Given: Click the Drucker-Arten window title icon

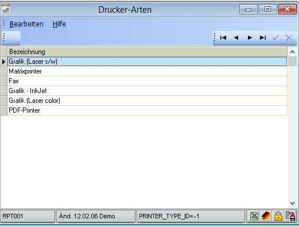Looking at the screenshot, I should (6, 9).
